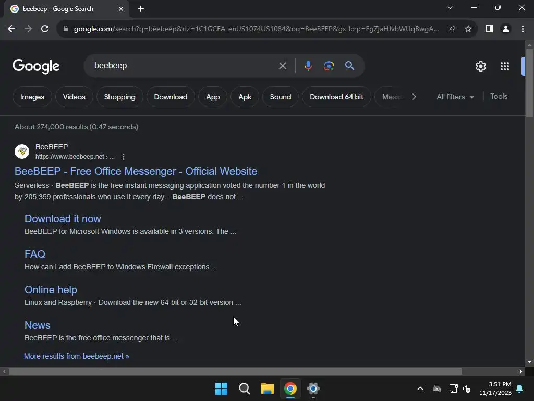The image size is (534, 401).
Task: Search by image with Google Lens
Action: click(329, 66)
